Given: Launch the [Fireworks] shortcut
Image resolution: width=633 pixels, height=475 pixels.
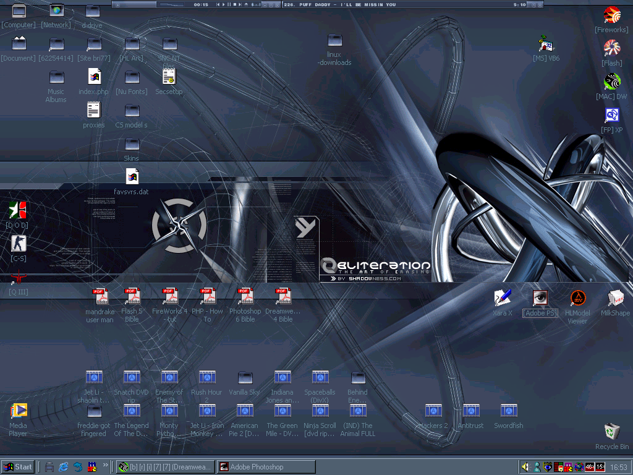Looking at the screenshot, I should point(611,20).
